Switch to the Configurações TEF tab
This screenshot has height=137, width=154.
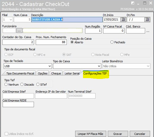95,73
